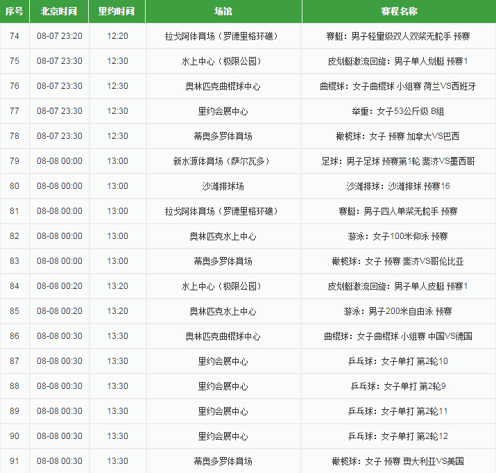Screen dimensions: 496x473
Task: Click 橄榄球 澳大利亚VS美国 event
Action: pyautogui.click(x=397, y=462)
